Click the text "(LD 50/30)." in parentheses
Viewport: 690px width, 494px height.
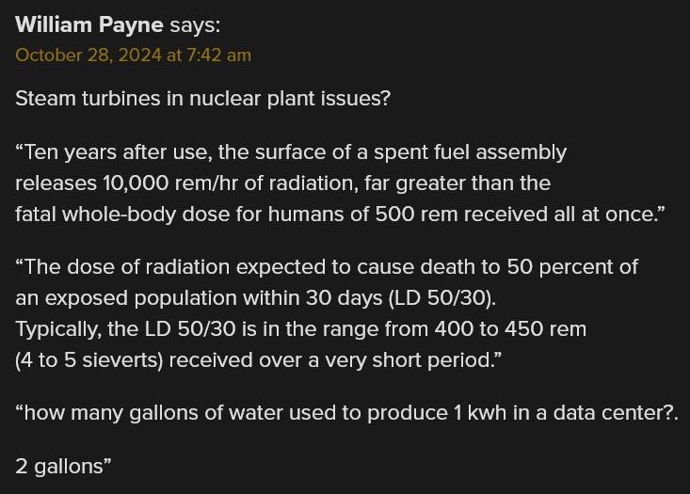(x=442, y=298)
